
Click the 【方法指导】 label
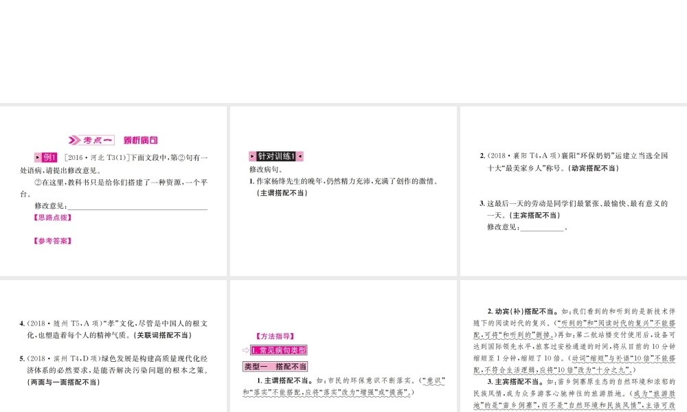tap(275, 336)
